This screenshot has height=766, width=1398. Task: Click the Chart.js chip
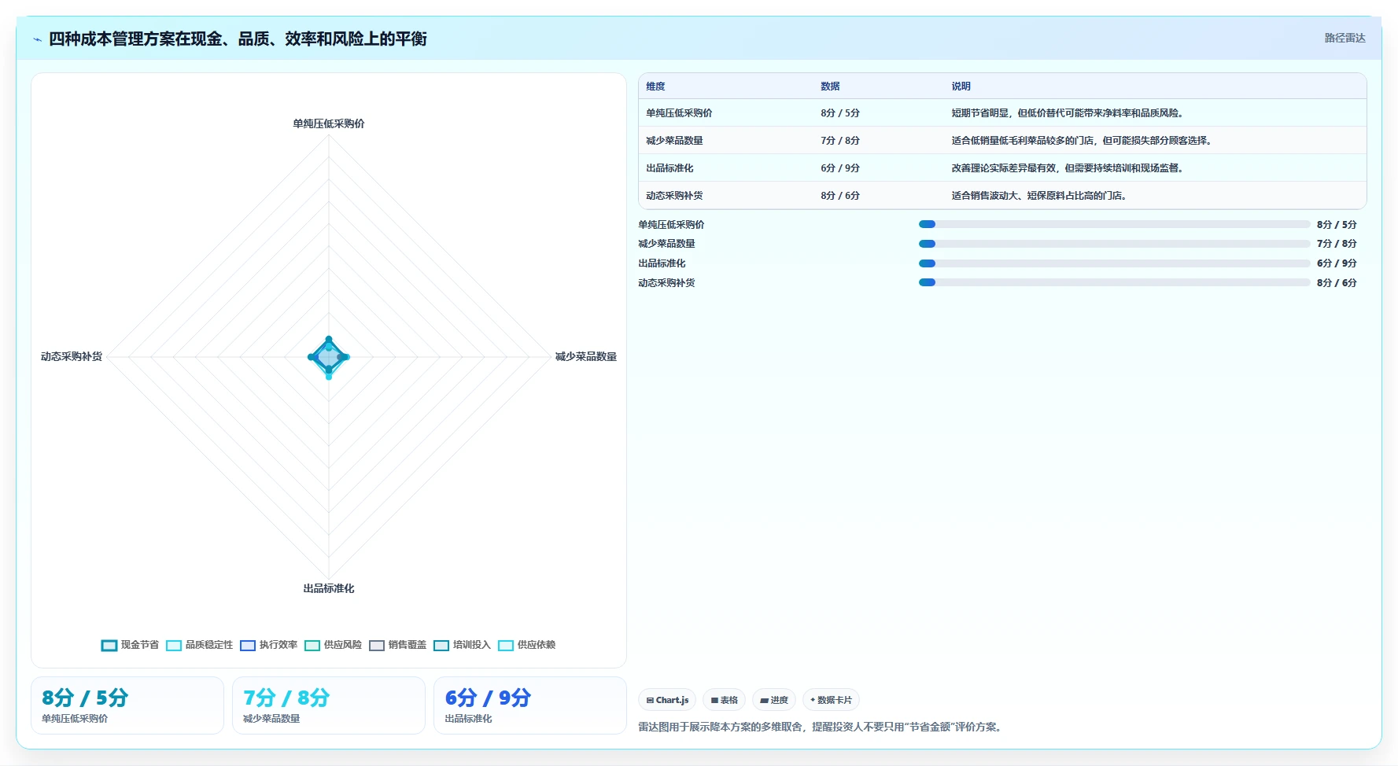[667, 700]
